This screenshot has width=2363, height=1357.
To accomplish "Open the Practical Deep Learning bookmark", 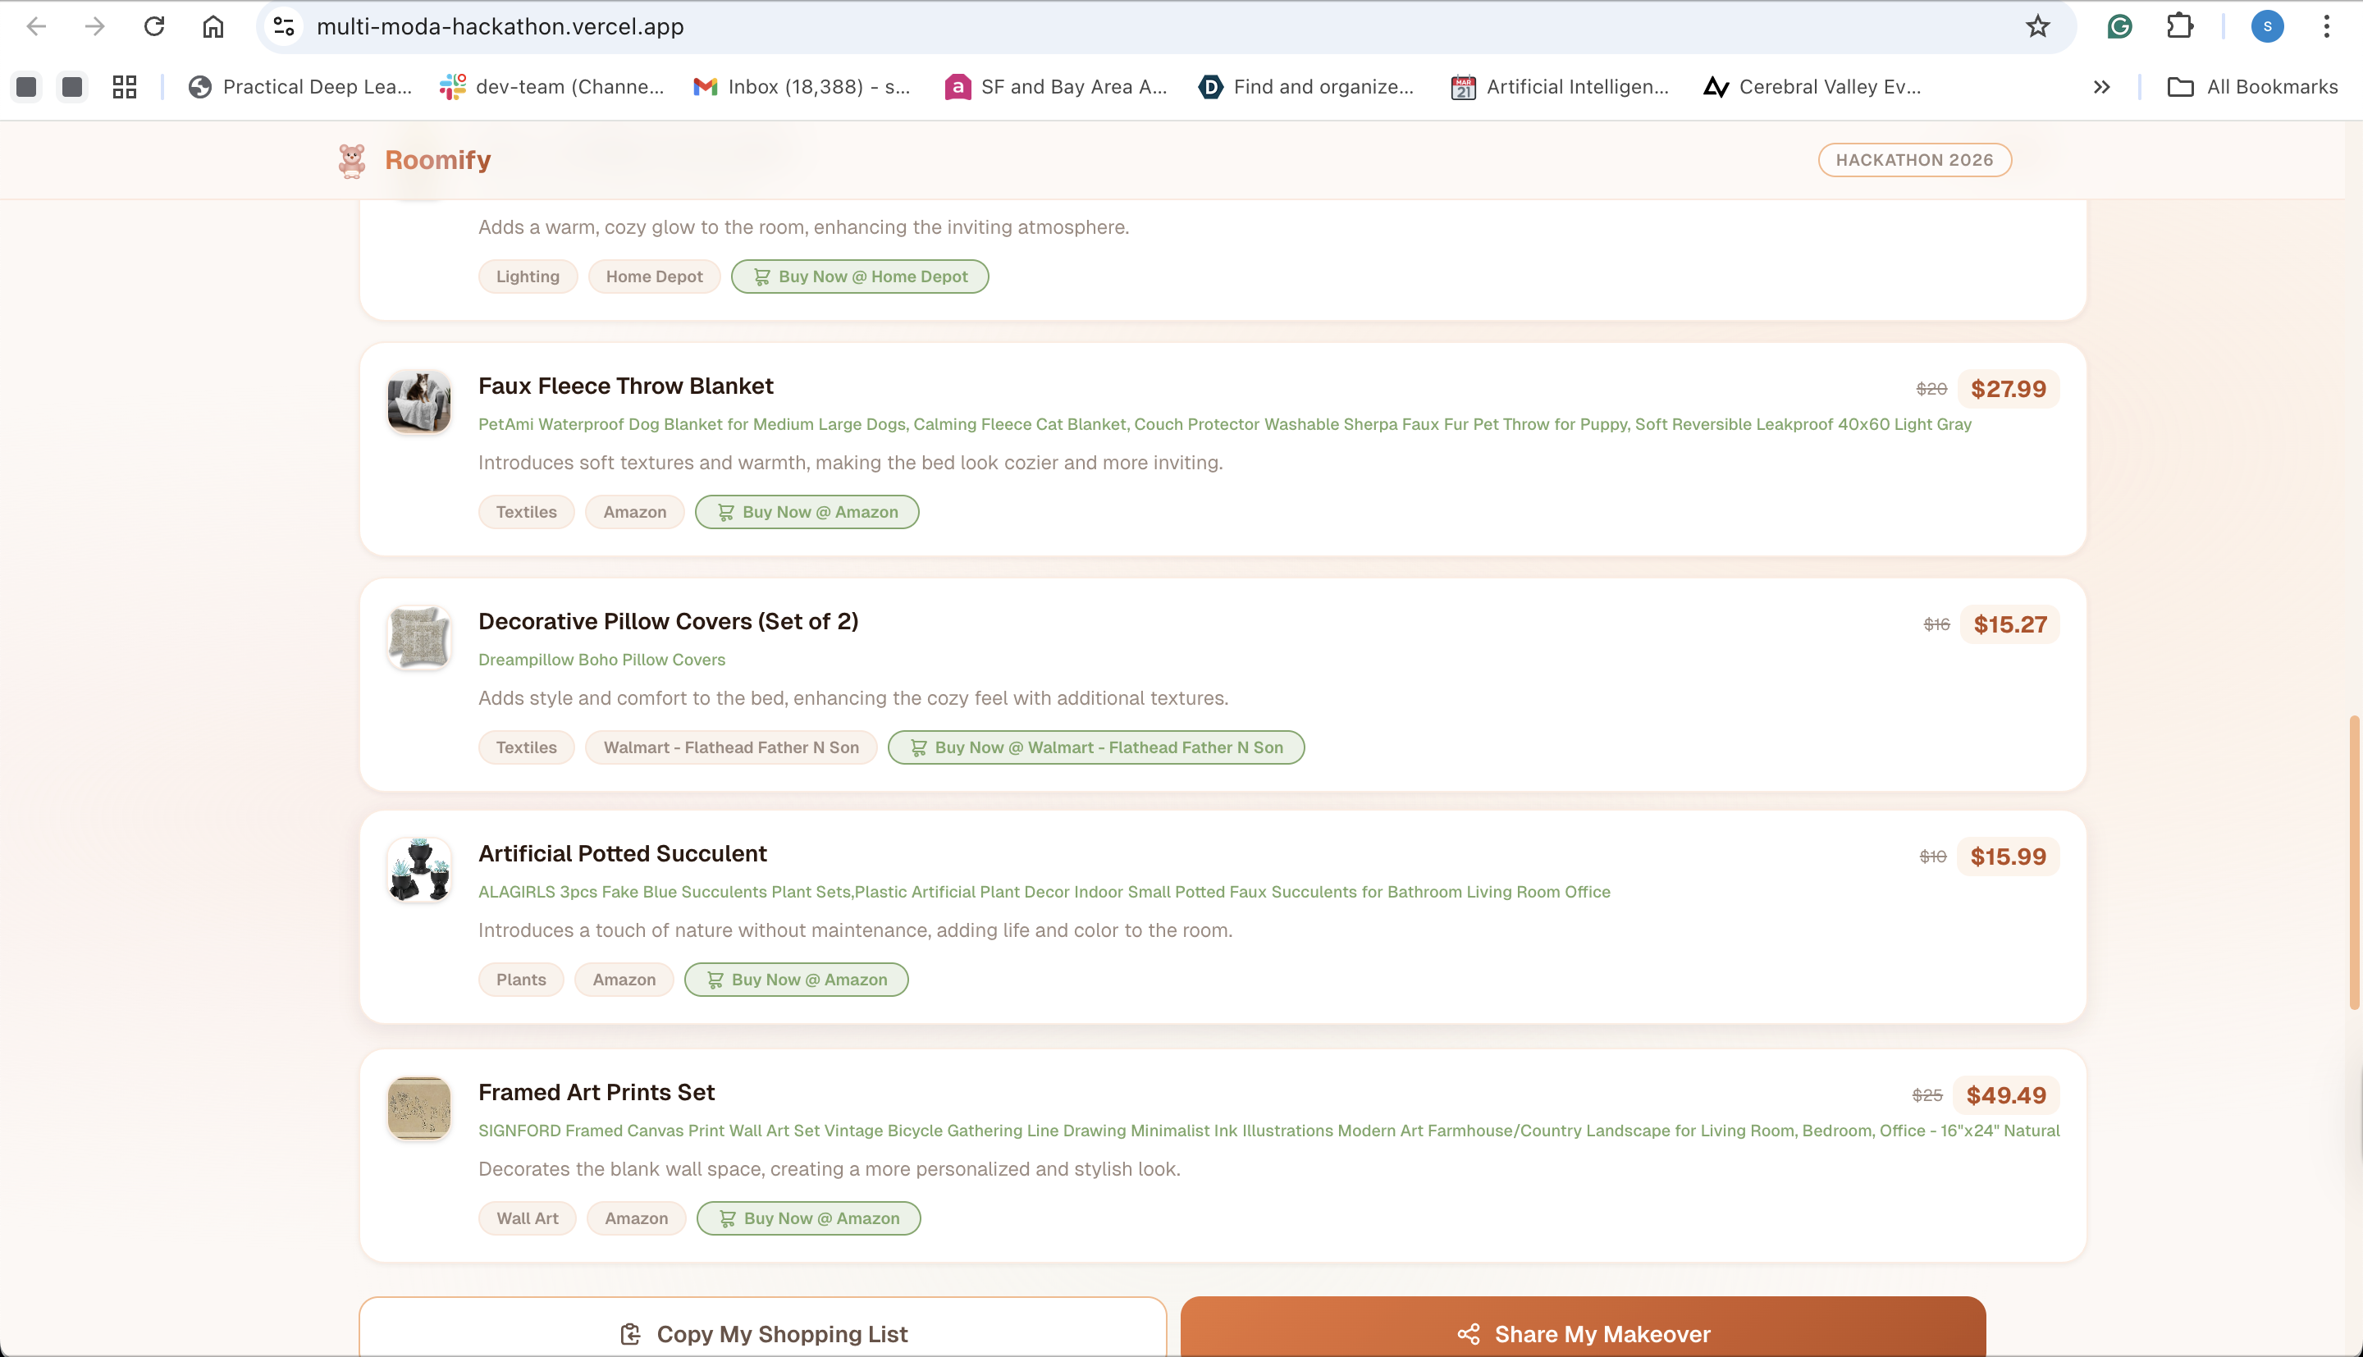I will (x=300, y=87).
